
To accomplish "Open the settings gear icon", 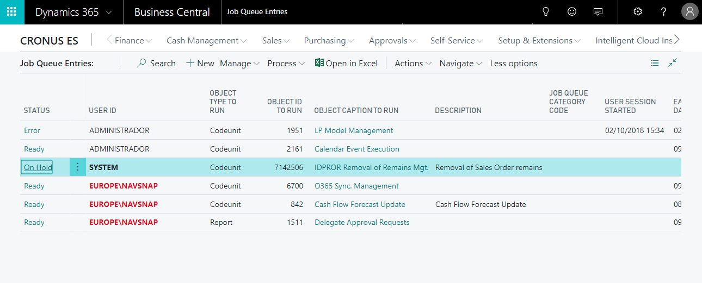I will point(638,12).
